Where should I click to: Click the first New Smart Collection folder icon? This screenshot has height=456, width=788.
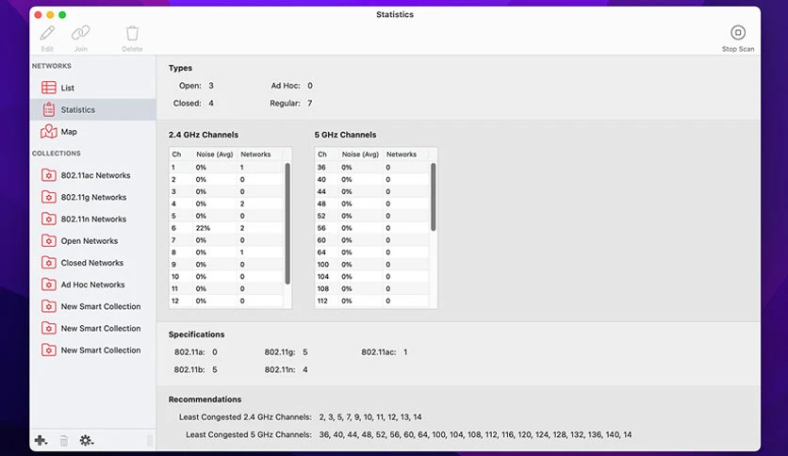[x=49, y=306]
